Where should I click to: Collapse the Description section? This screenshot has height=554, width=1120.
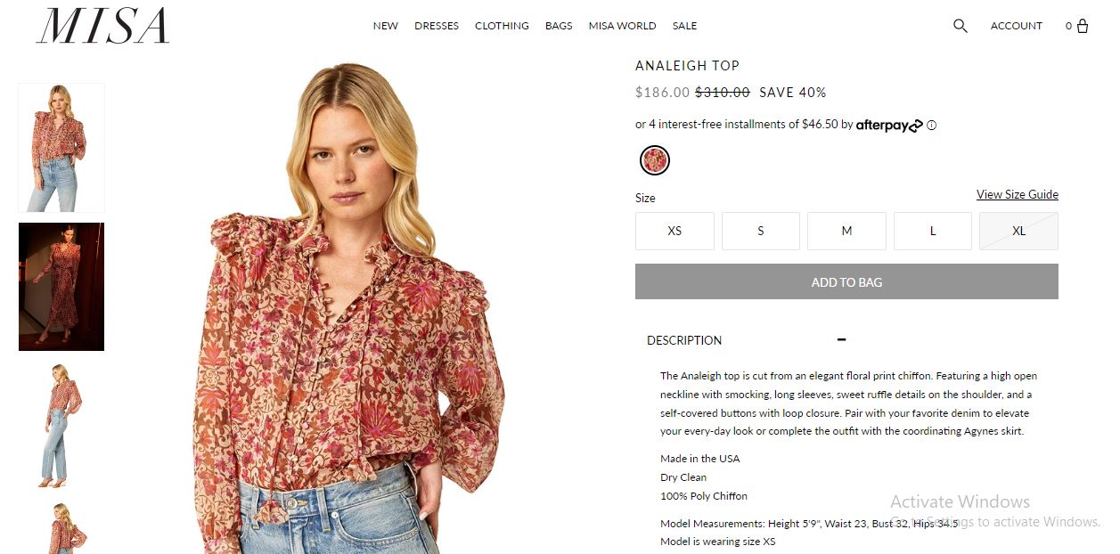841,339
